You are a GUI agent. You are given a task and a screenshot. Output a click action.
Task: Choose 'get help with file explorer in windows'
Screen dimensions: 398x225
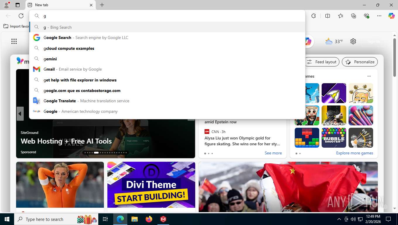point(167,80)
